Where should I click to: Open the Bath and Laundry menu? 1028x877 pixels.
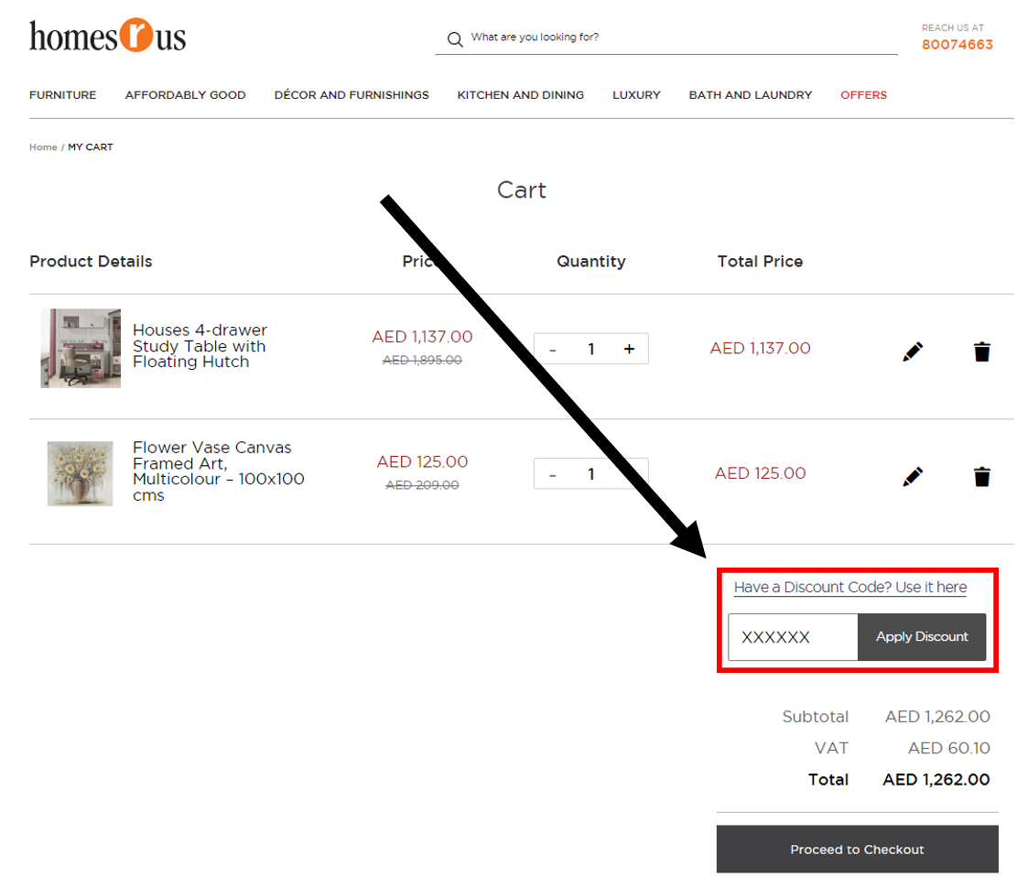coord(750,95)
